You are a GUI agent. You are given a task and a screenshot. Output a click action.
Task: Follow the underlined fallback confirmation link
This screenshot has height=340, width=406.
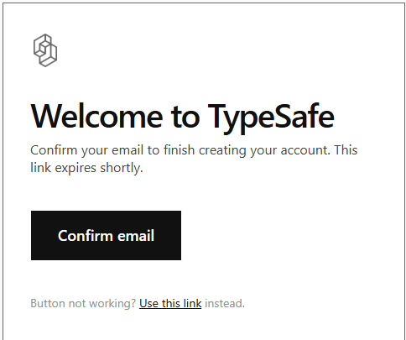click(170, 303)
